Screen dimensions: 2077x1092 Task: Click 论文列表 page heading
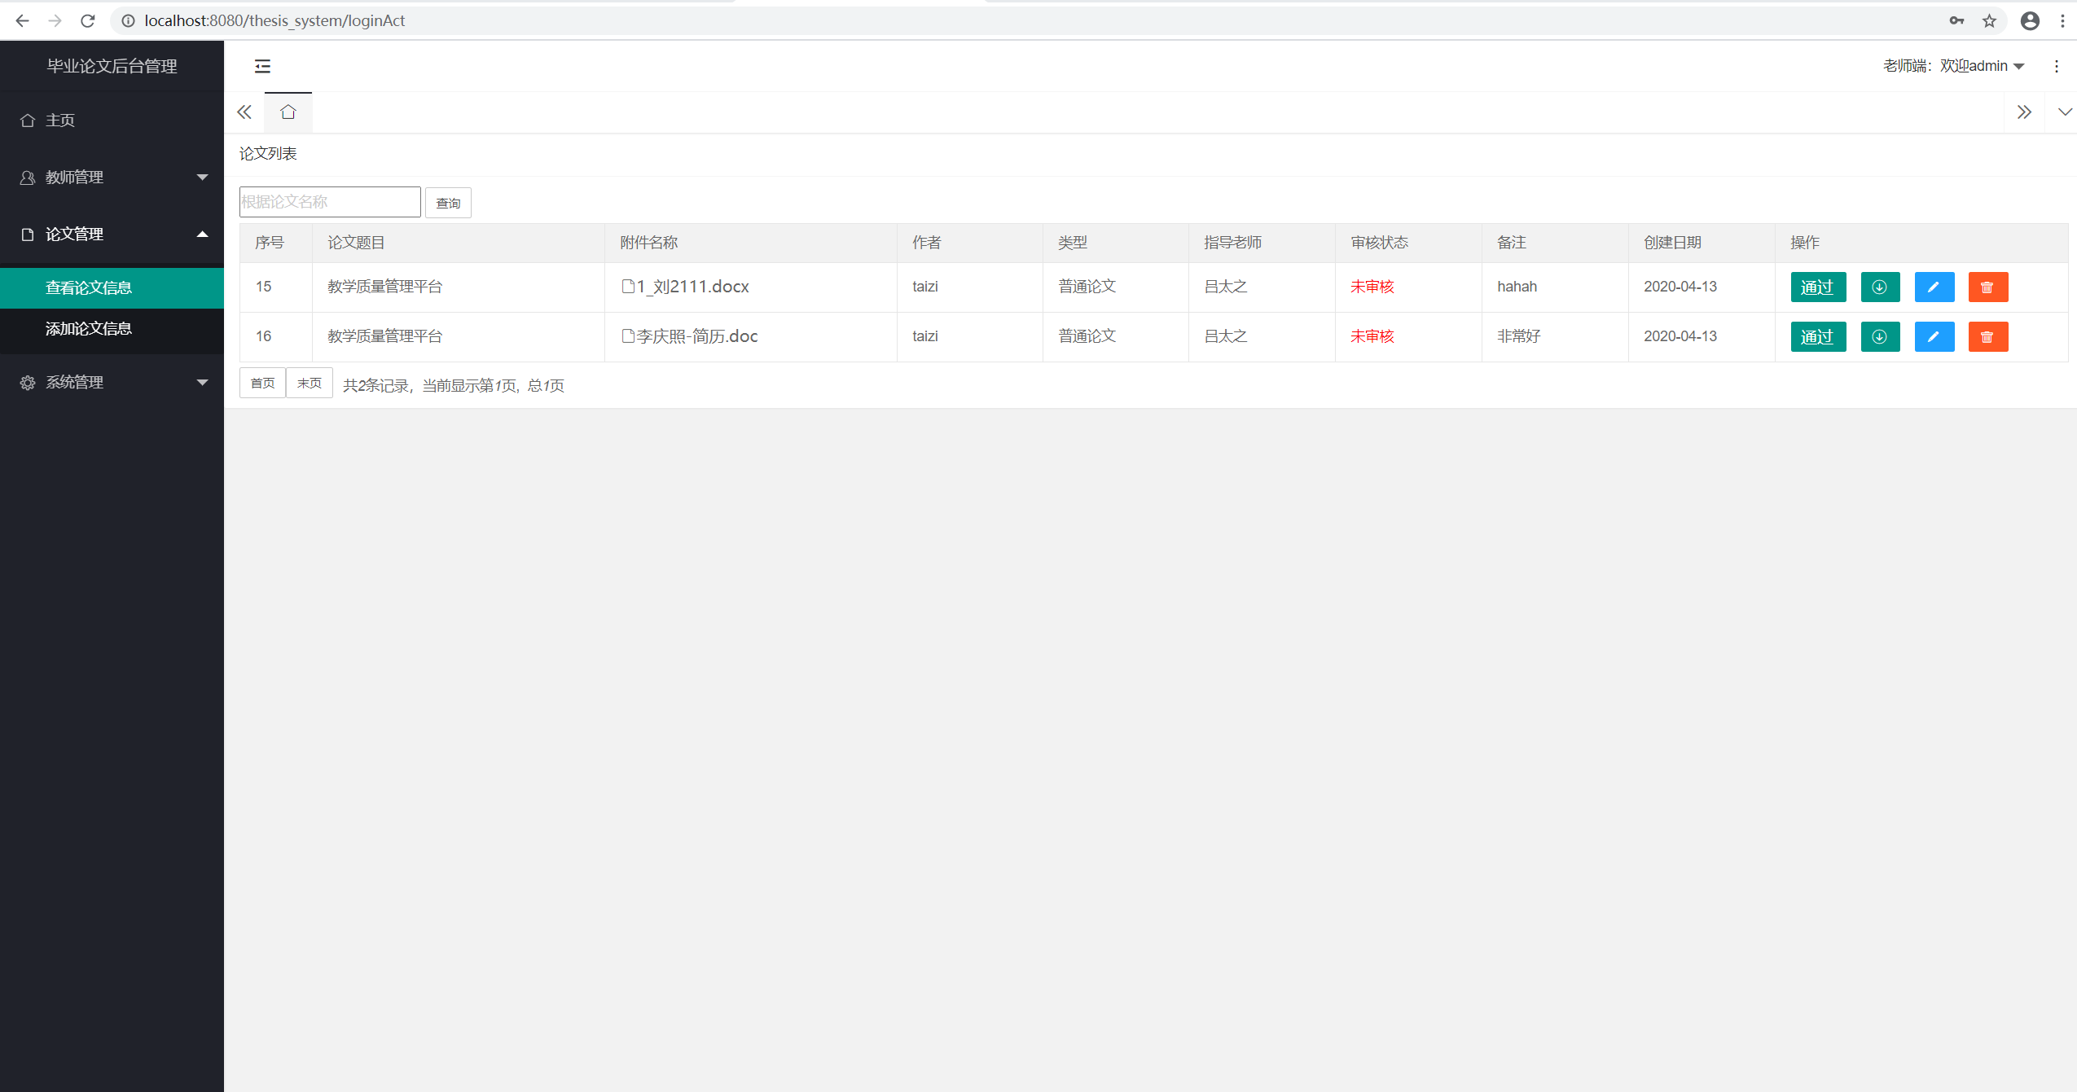268,154
